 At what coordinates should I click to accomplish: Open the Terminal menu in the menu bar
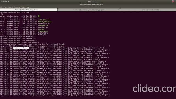17,7
